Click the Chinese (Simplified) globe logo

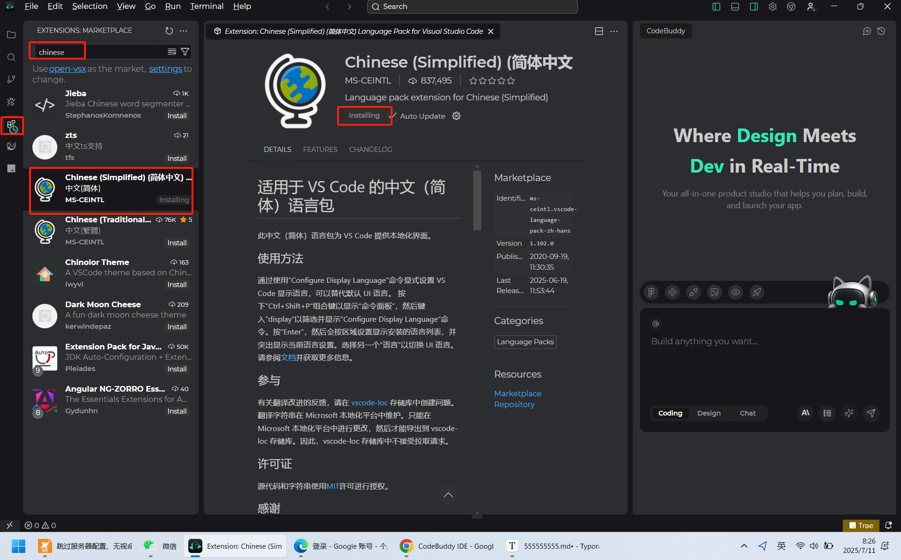point(295,91)
